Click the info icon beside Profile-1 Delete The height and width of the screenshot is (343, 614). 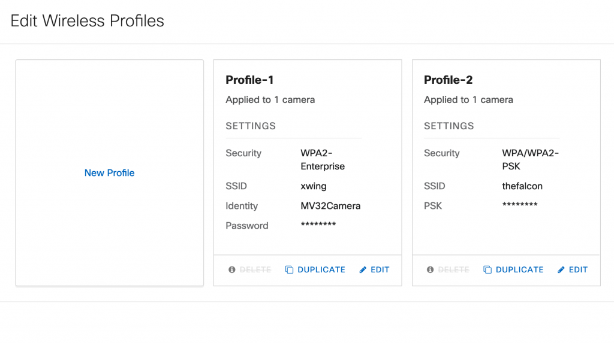[x=232, y=270]
